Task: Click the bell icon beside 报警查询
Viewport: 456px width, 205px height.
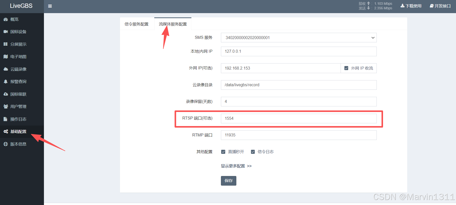Action: [6, 82]
